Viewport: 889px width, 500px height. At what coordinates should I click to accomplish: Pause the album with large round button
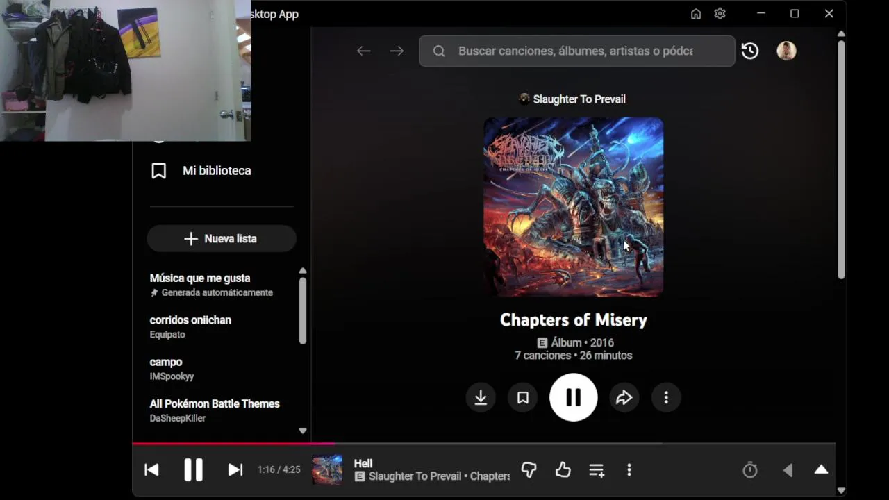574,397
